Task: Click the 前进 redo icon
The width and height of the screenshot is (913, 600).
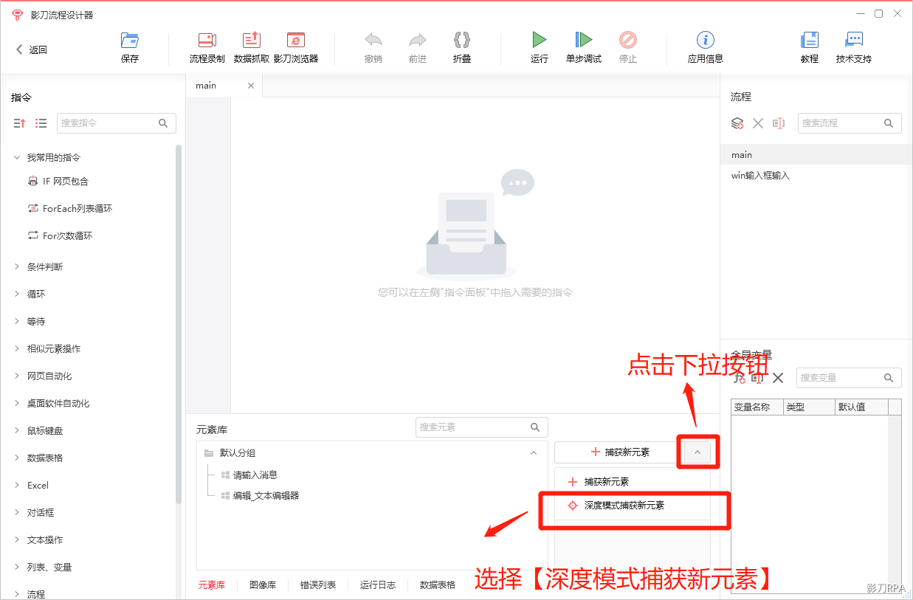Action: click(418, 41)
